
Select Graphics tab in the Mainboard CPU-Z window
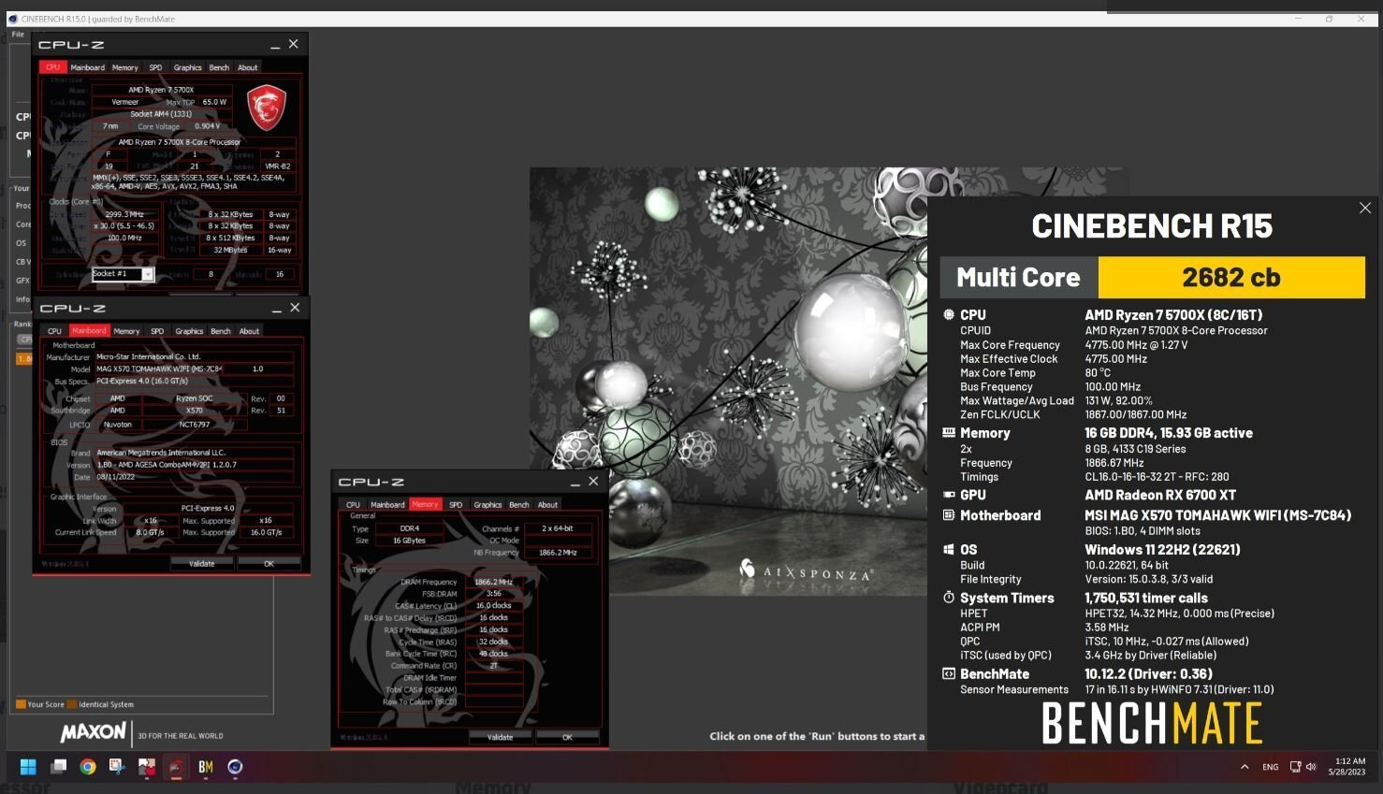[189, 331]
